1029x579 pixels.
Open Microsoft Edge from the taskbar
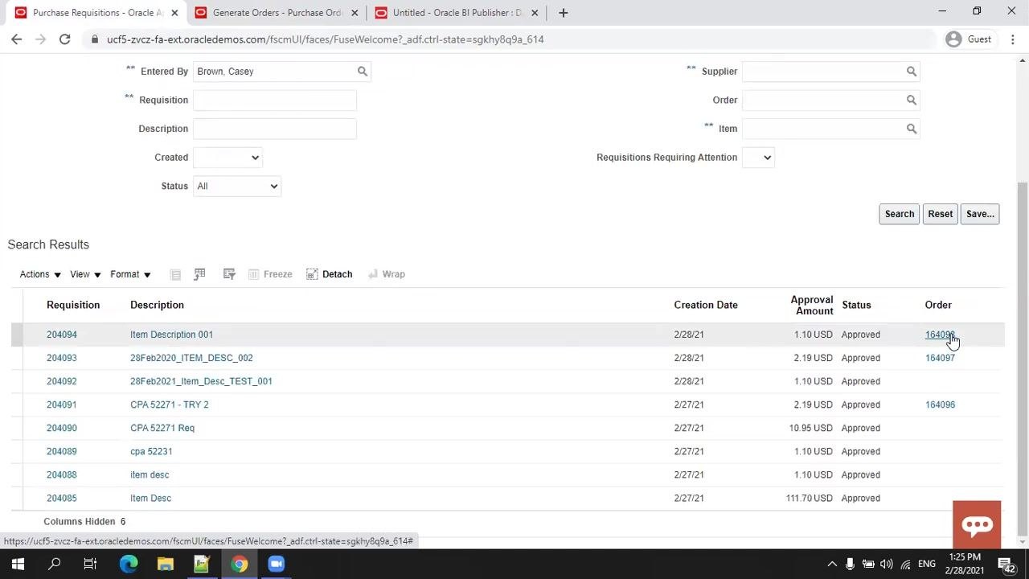(x=128, y=564)
